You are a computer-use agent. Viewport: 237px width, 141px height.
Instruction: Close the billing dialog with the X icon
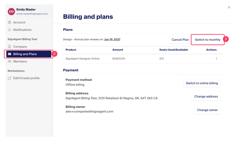coord(229,7)
